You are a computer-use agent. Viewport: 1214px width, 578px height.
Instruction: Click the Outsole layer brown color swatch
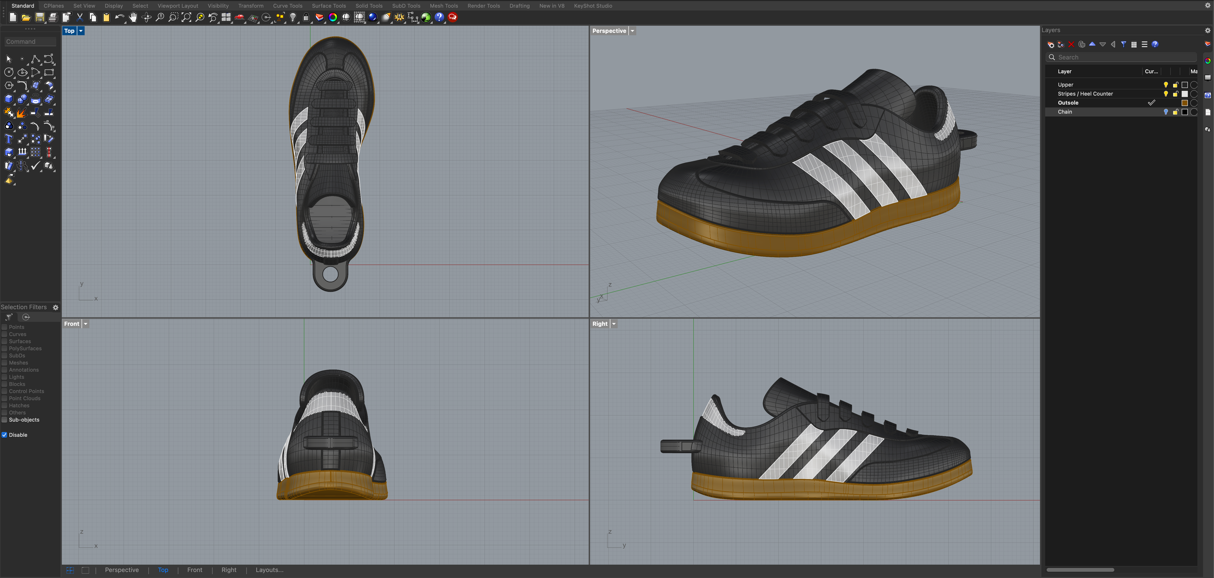click(x=1184, y=103)
